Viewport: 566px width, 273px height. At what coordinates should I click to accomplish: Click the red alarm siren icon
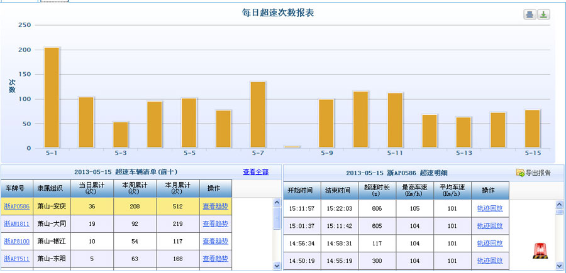[x=539, y=251]
